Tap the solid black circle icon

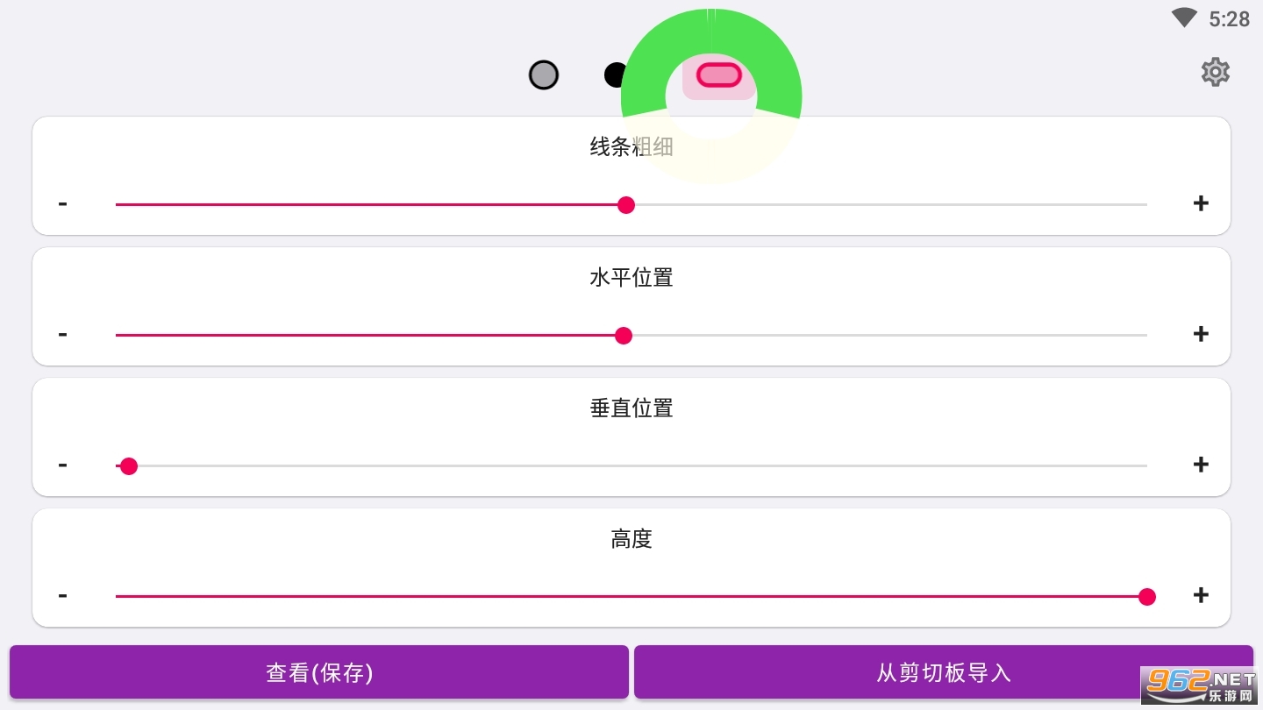[615, 75]
